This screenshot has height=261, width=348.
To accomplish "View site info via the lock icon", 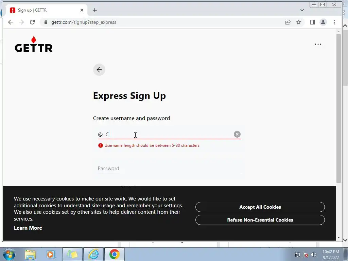I will 46,22.
